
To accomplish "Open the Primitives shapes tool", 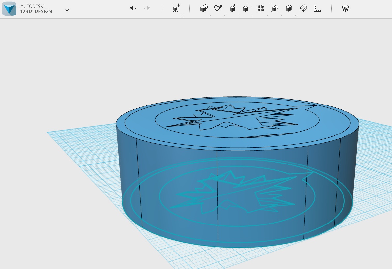I will pyautogui.click(x=204, y=8).
